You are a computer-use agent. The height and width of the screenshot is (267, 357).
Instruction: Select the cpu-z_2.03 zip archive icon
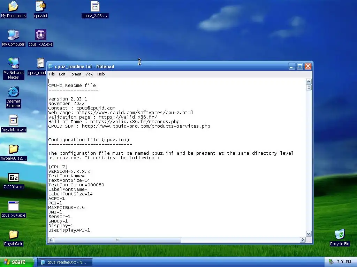95,9
